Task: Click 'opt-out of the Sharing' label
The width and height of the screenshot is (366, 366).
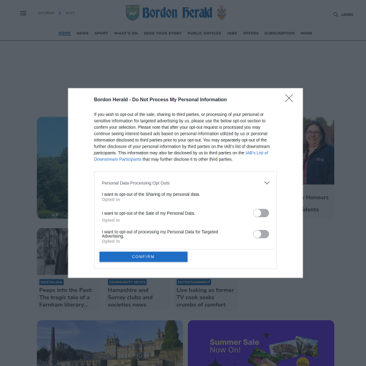Action: point(151,194)
